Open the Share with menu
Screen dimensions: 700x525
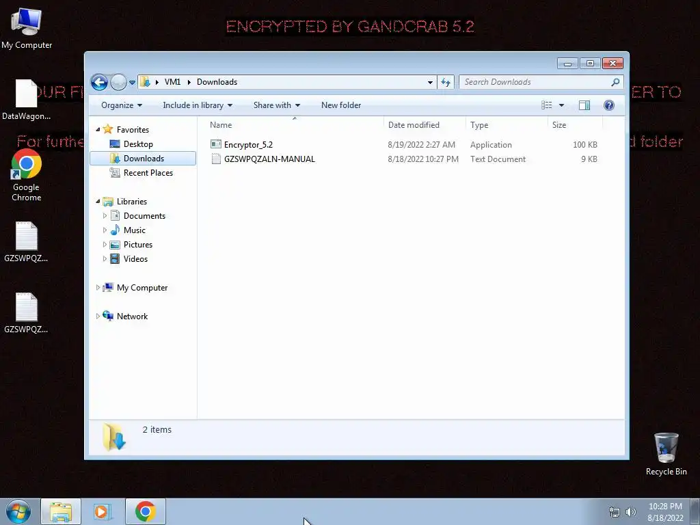tap(277, 105)
